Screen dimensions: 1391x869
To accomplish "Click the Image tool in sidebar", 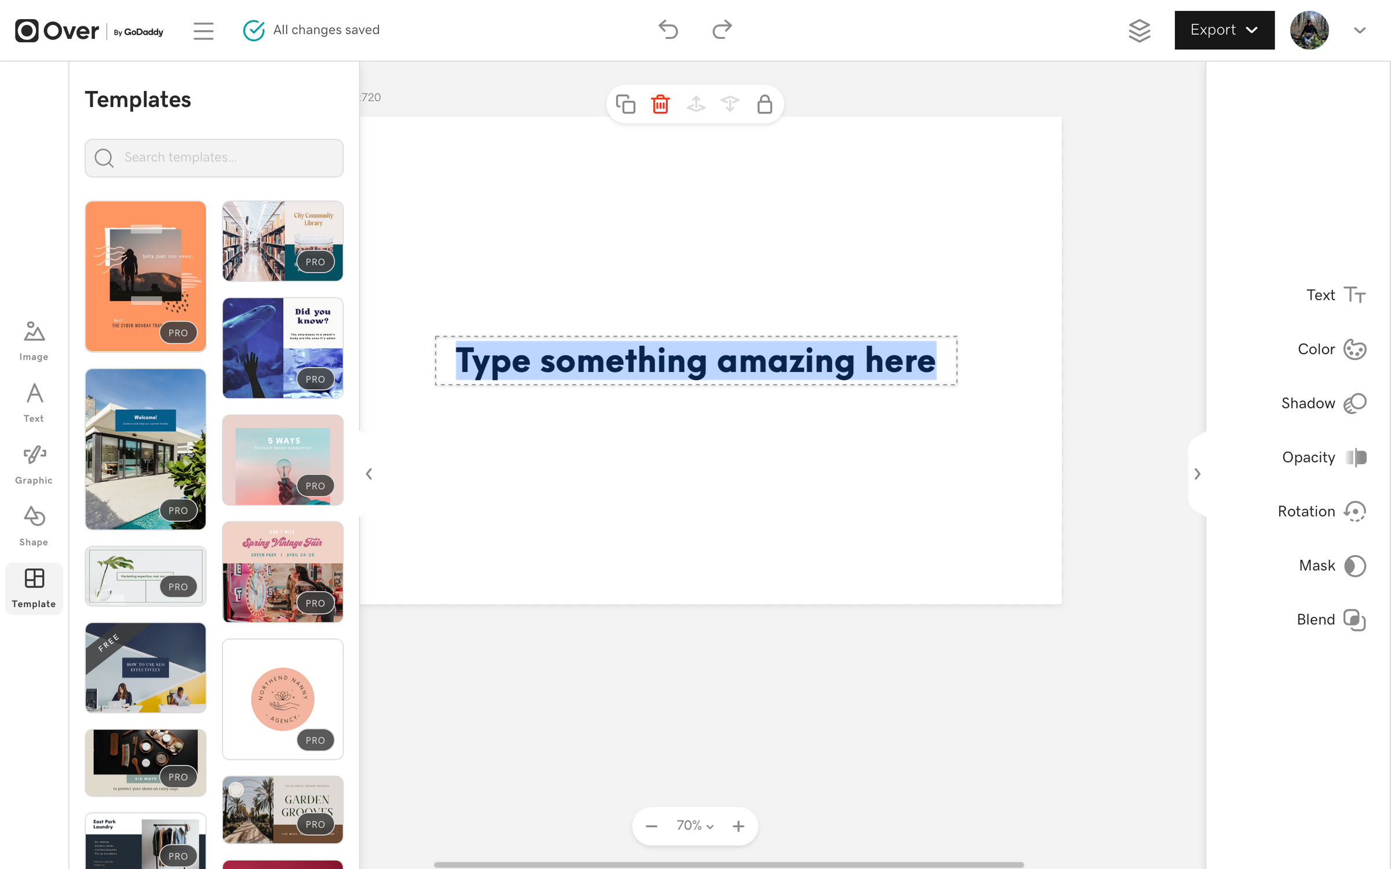I will pos(34,339).
